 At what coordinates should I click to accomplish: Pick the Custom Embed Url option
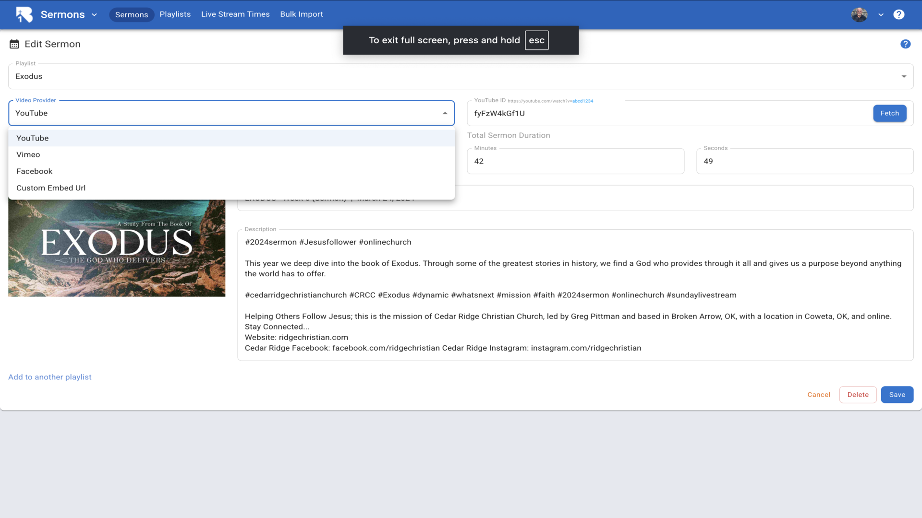(51, 188)
